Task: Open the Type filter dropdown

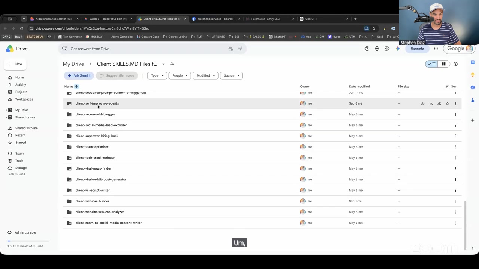Action: (157, 75)
